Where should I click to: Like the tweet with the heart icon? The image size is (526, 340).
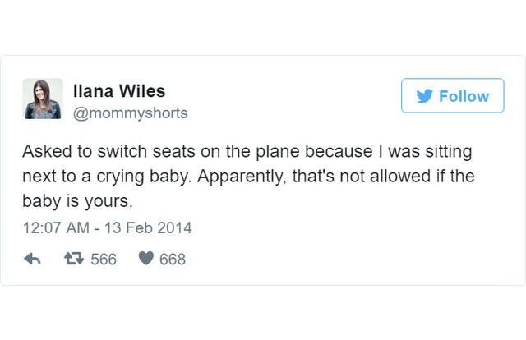(x=145, y=259)
